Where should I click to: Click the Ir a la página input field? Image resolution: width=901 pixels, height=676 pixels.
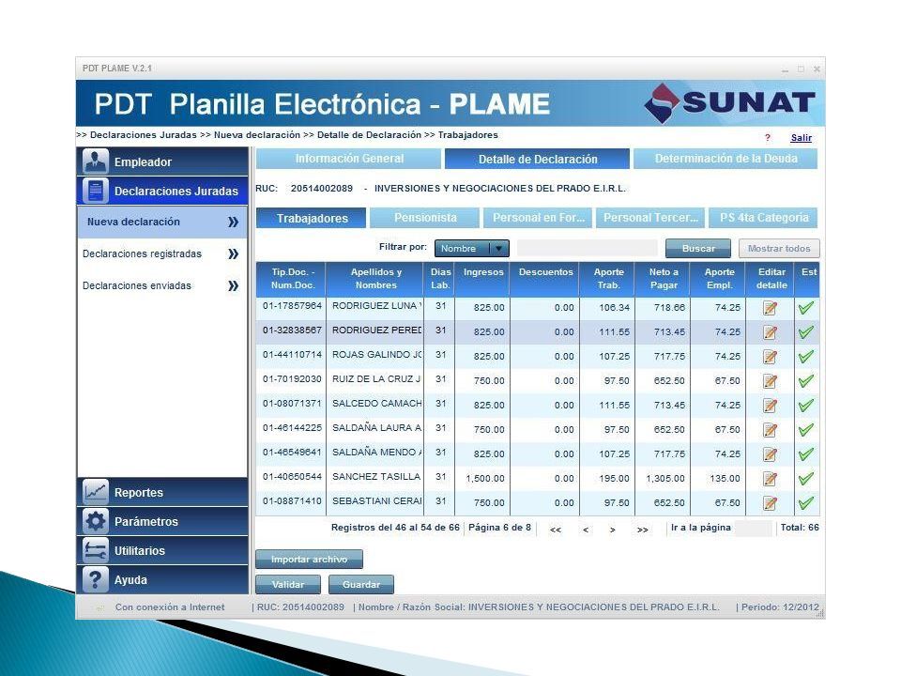[x=754, y=529]
